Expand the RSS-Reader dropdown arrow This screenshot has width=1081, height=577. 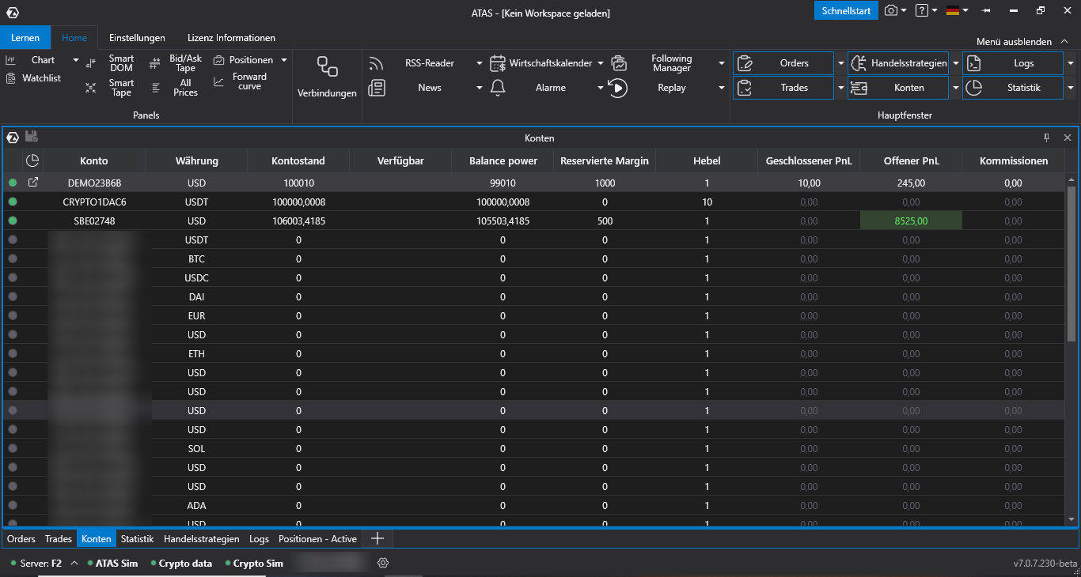tap(480, 63)
